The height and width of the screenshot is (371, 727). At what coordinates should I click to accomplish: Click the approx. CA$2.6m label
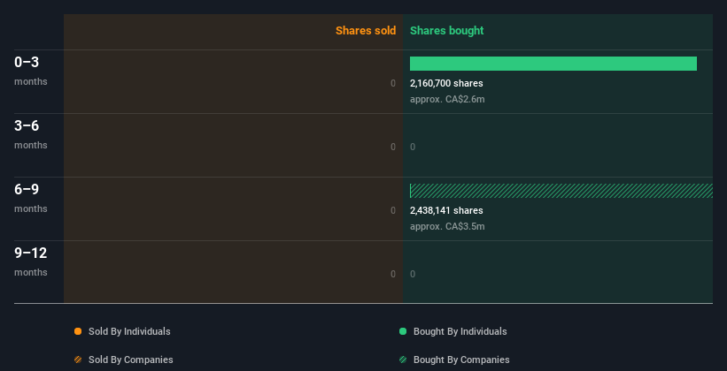pyautogui.click(x=447, y=99)
